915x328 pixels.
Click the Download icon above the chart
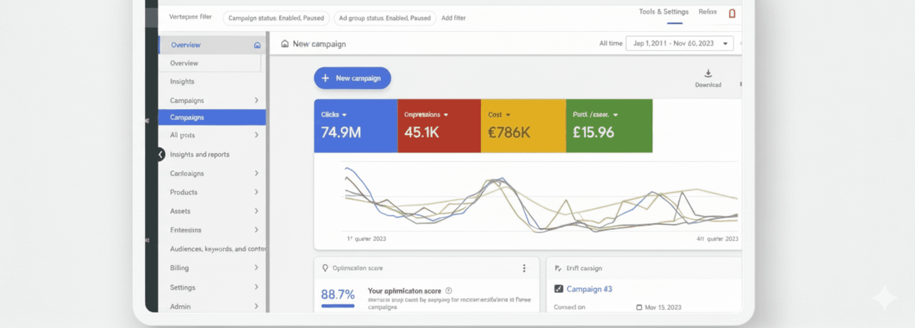point(708,74)
